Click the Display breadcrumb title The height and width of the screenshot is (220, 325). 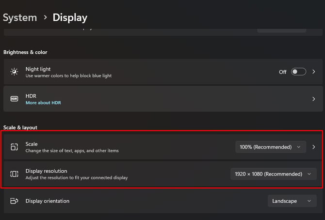click(70, 18)
